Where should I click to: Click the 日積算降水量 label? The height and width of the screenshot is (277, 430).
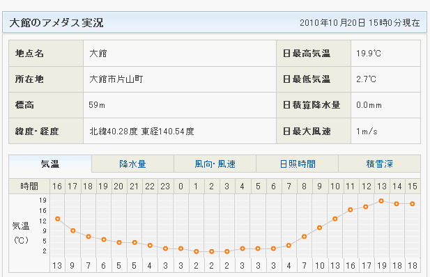(x=312, y=105)
